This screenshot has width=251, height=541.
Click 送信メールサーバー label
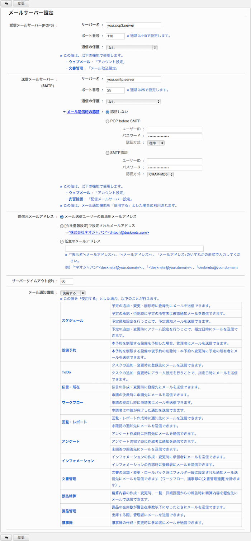[37, 79]
